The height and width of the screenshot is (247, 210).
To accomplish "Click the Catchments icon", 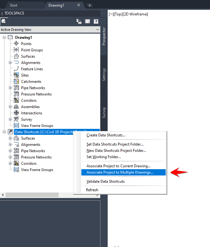I will coord(16,81).
